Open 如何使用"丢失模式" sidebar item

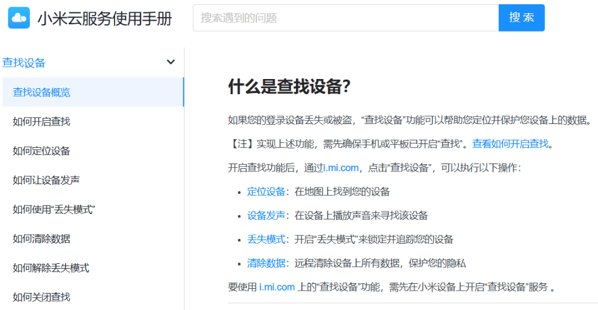coord(93,209)
